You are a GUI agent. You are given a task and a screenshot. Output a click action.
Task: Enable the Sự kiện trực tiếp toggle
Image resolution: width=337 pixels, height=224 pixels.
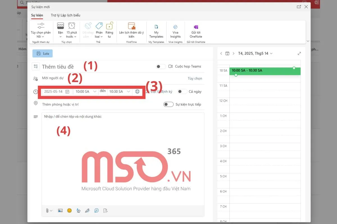168,104
